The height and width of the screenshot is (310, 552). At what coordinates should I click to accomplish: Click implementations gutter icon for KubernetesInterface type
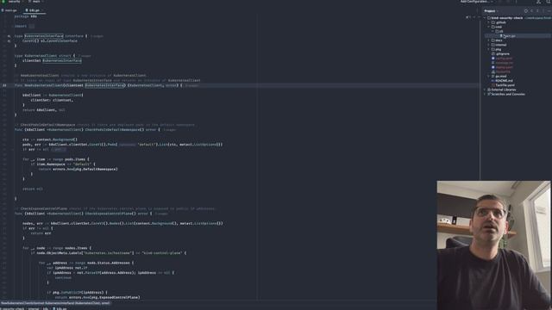tap(9, 36)
